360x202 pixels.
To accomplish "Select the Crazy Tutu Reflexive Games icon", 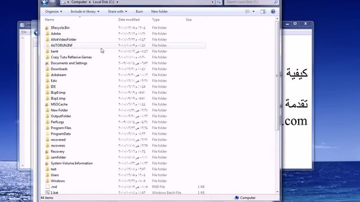I will [x=47, y=57].
